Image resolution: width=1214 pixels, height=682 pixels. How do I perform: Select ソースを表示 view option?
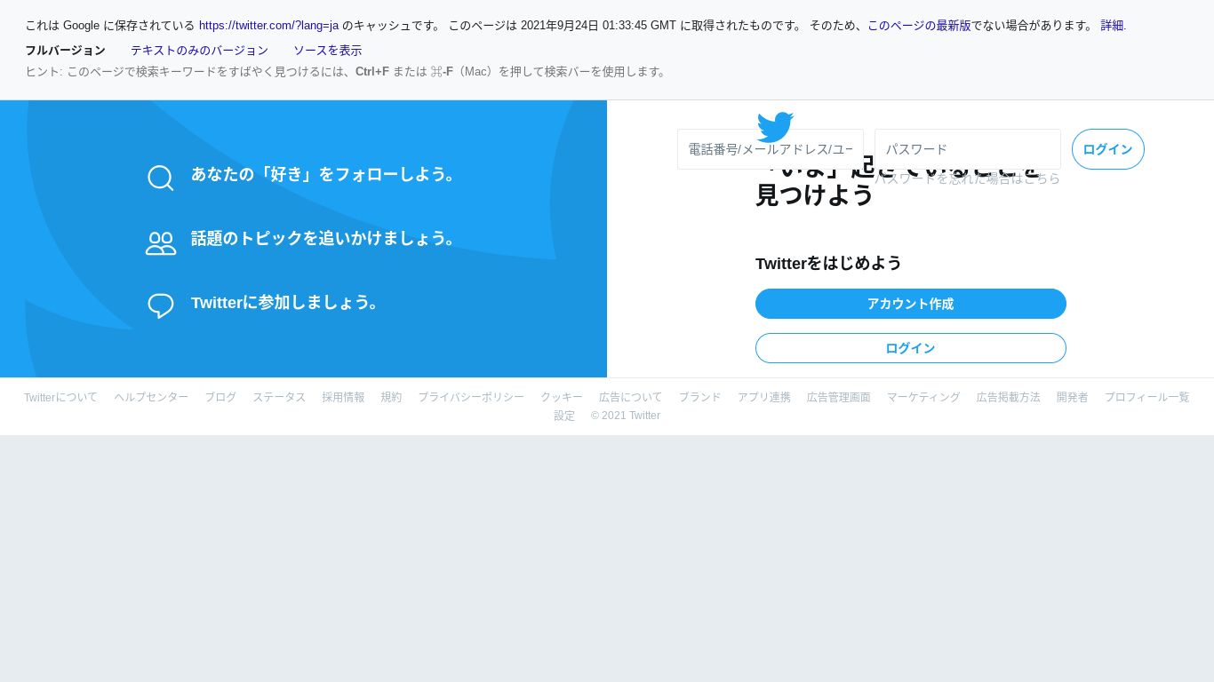(x=327, y=51)
